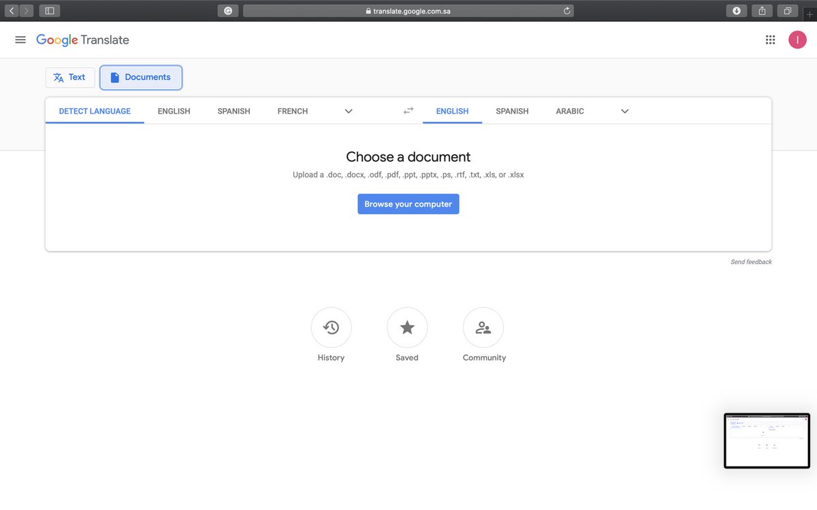This screenshot has height=510, width=817.
Task: Select English as target language
Action: point(452,111)
